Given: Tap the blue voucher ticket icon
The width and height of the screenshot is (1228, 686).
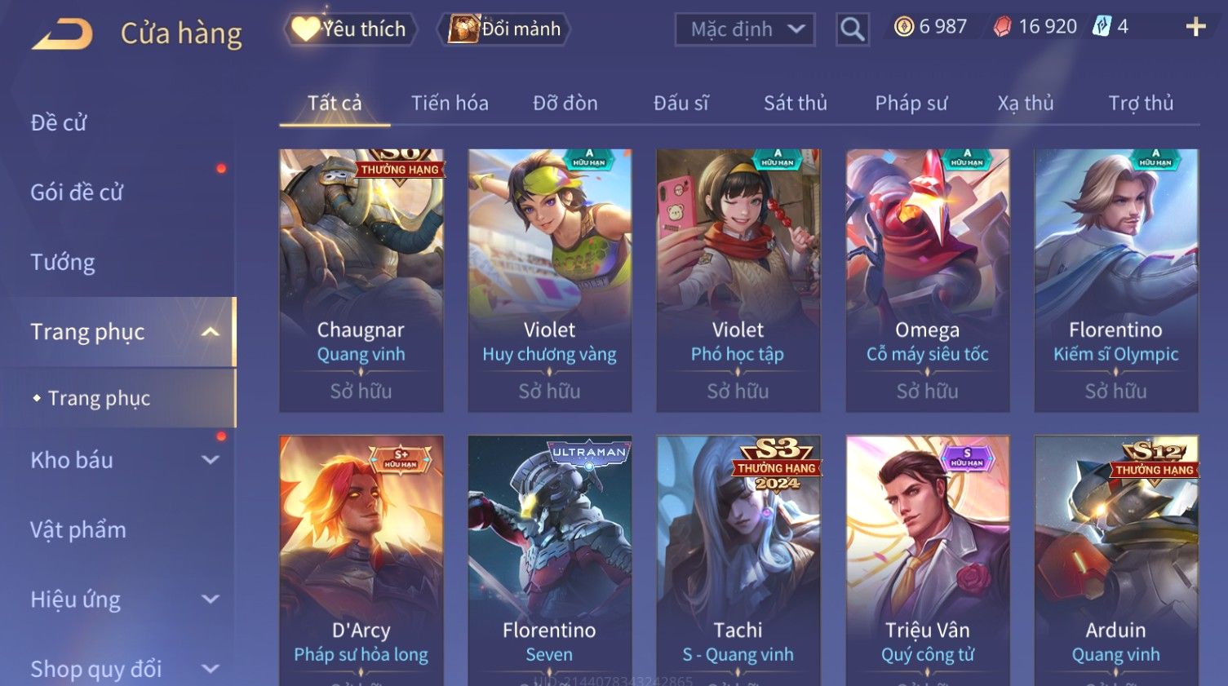Looking at the screenshot, I should coord(1102,26).
